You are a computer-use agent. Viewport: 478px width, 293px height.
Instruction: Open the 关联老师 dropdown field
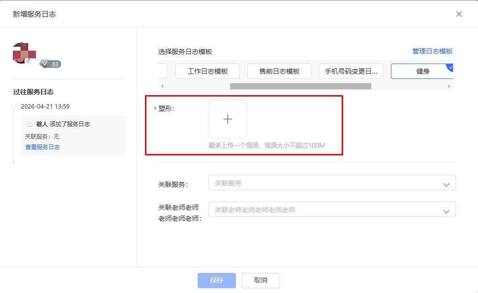pos(332,209)
